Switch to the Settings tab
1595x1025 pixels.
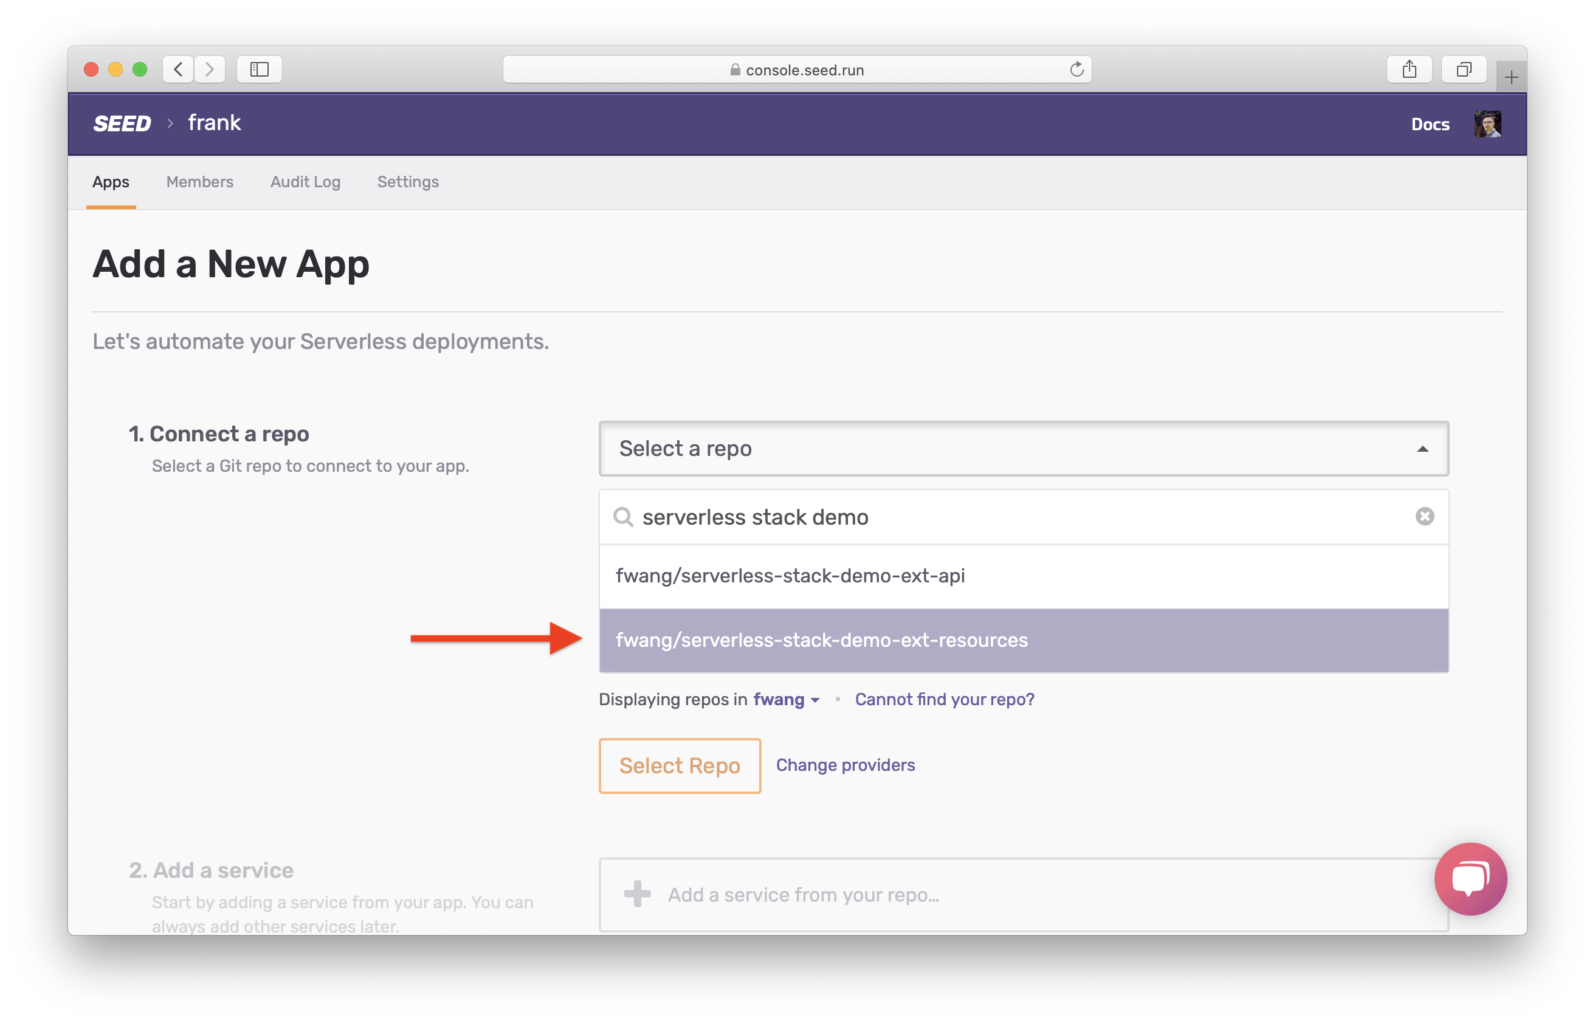tap(408, 182)
